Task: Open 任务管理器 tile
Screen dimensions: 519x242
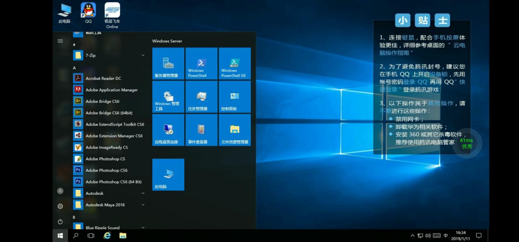Action: pyautogui.click(x=201, y=97)
